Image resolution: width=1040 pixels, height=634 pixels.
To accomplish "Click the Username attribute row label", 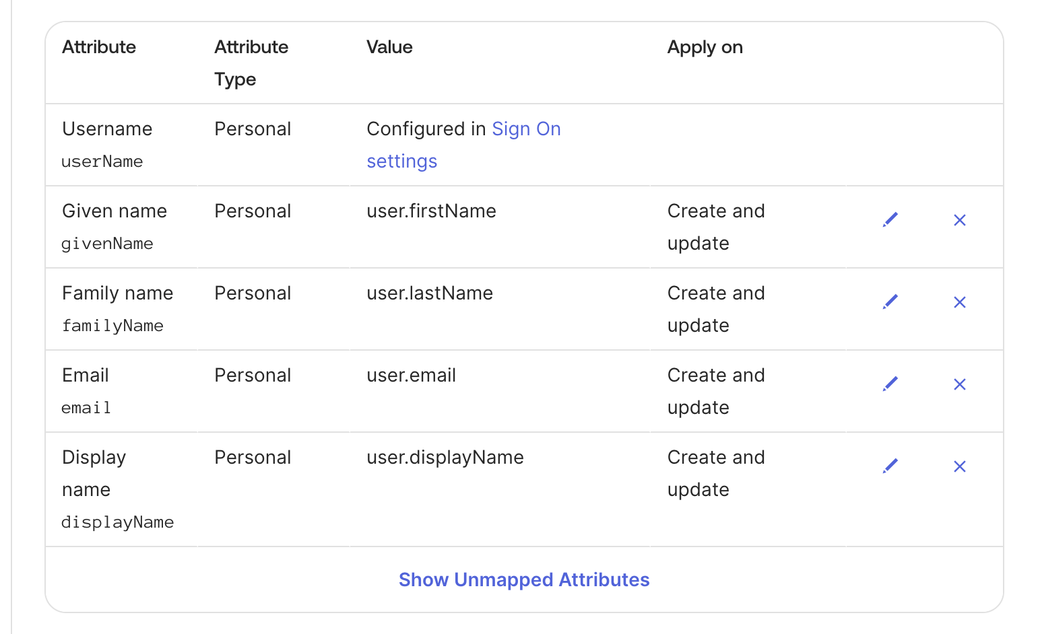I will click(x=107, y=129).
